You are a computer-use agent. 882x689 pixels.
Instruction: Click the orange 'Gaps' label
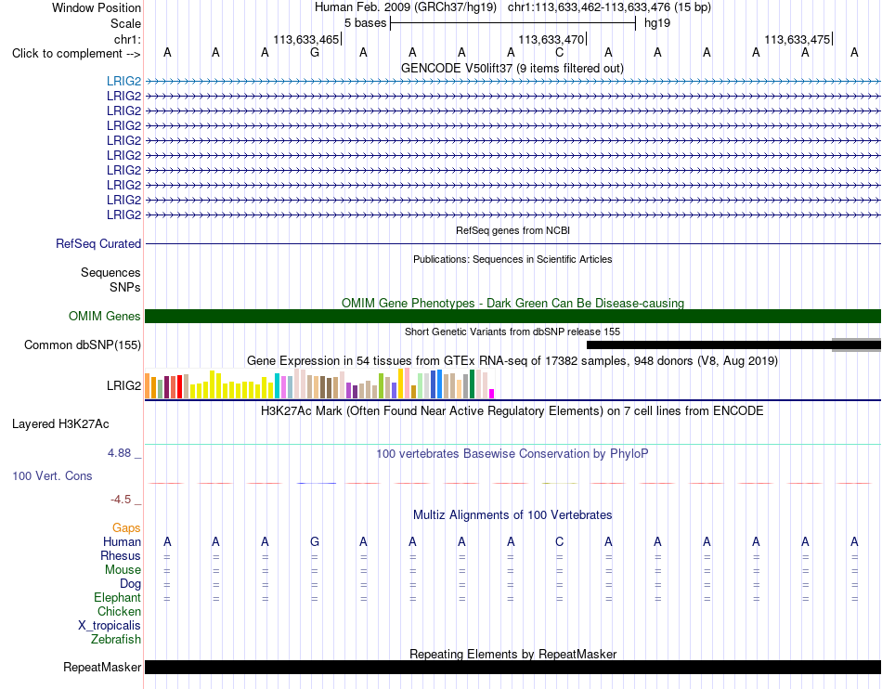point(126,527)
